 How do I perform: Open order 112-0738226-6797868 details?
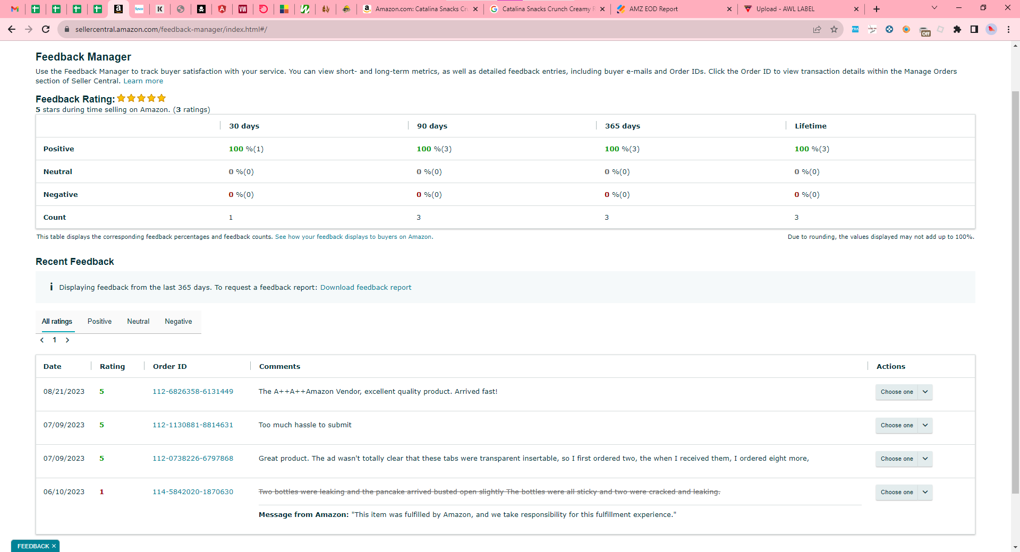pos(193,459)
